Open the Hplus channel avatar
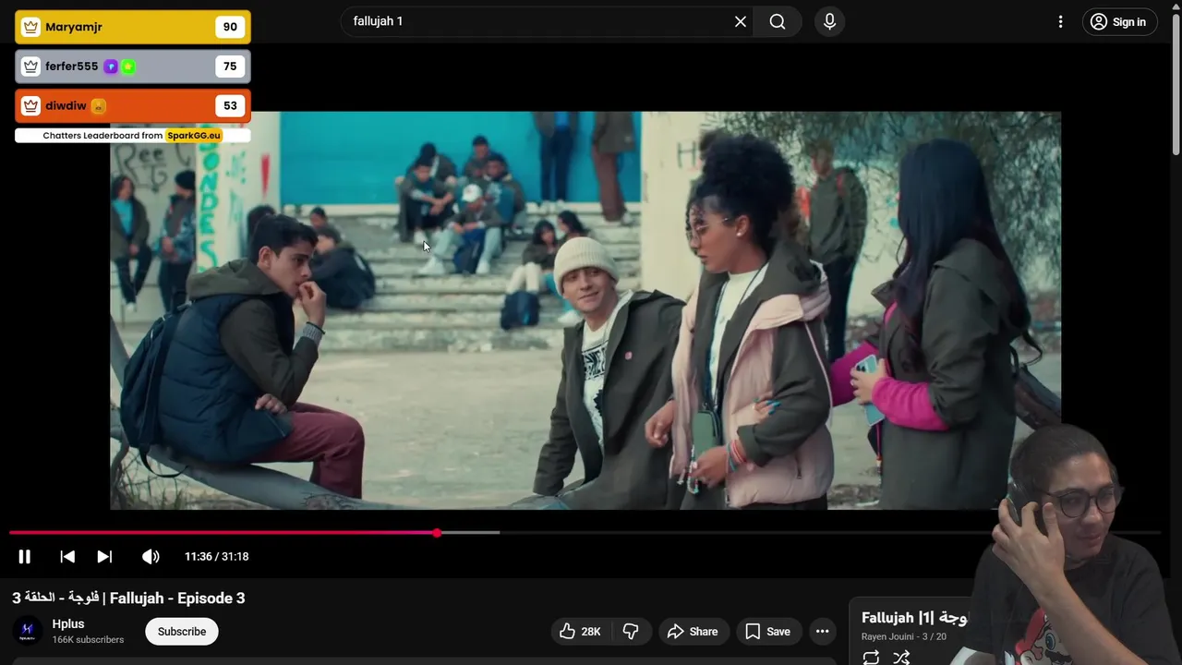 pos(27,632)
